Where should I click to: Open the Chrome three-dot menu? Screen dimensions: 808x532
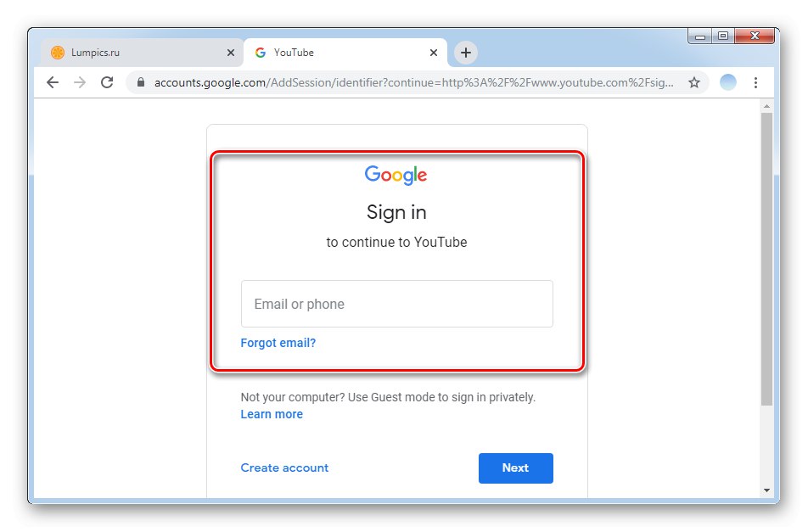pos(756,82)
